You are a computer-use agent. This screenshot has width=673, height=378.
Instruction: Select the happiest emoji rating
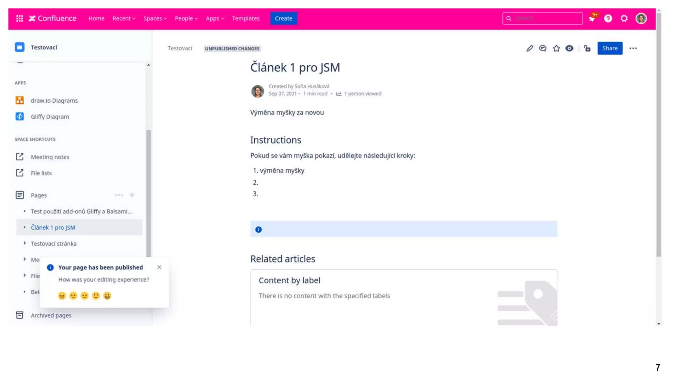click(x=107, y=296)
